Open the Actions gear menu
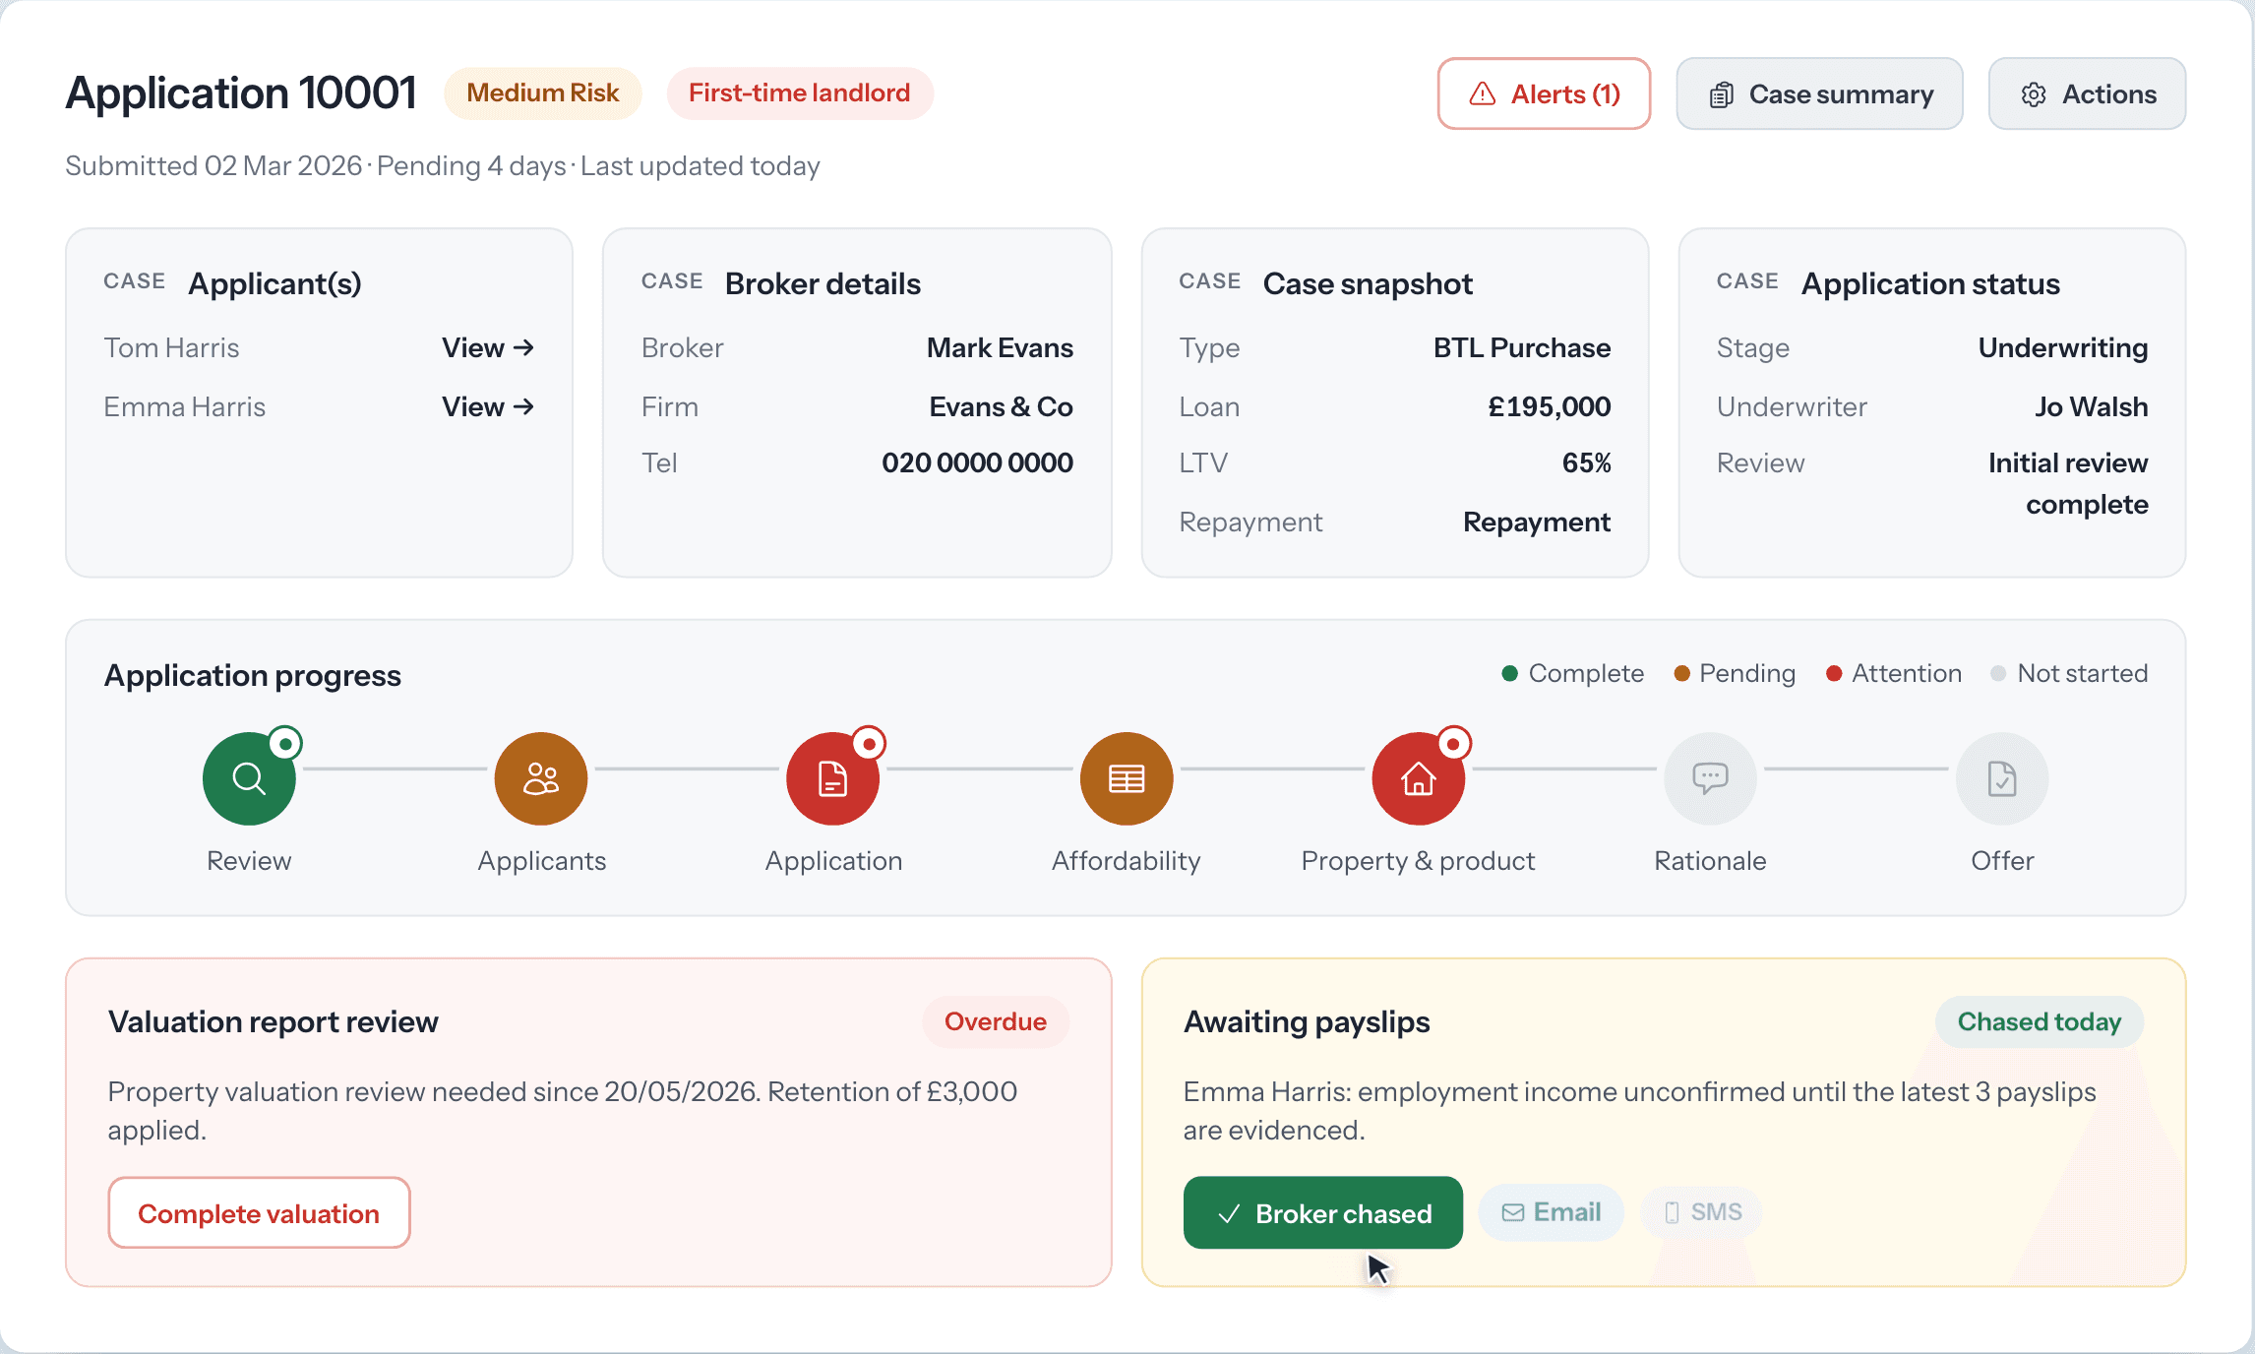This screenshot has height=1354, width=2255. 2087,93
